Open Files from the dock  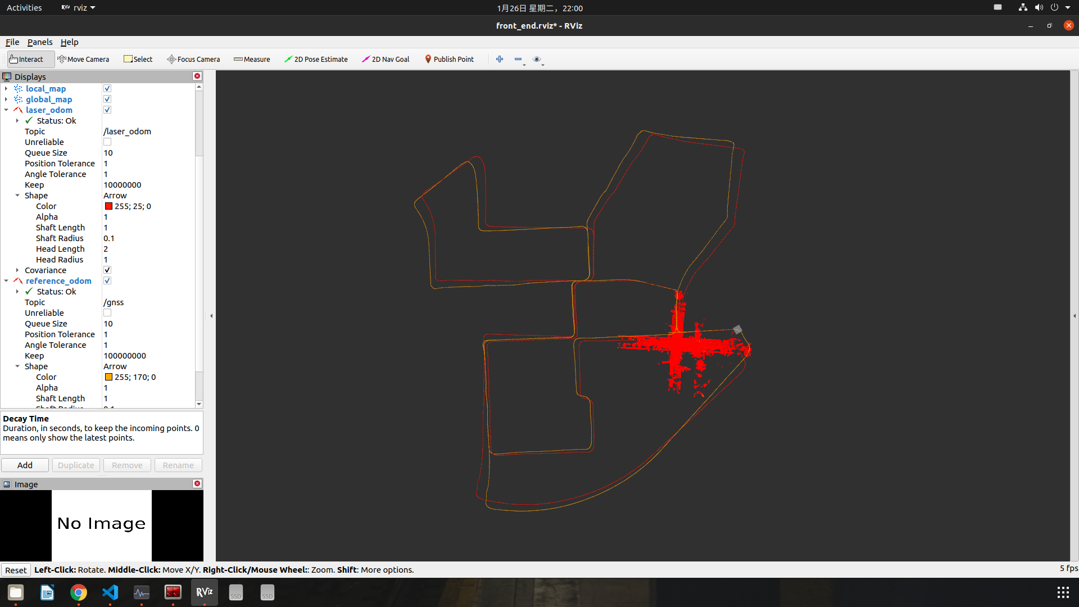point(16,592)
